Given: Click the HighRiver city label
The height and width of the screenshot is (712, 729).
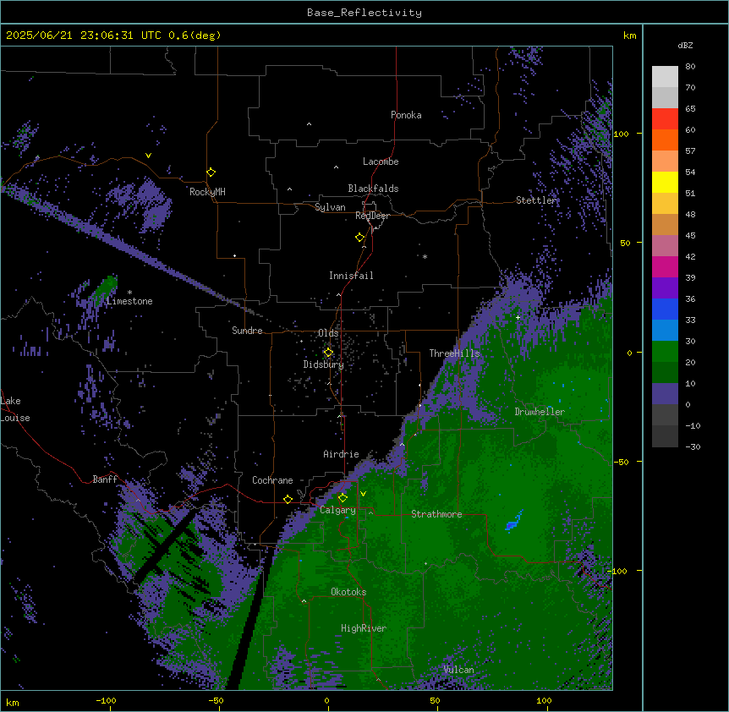Looking at the screenshot, I should [x=364, y=628].
